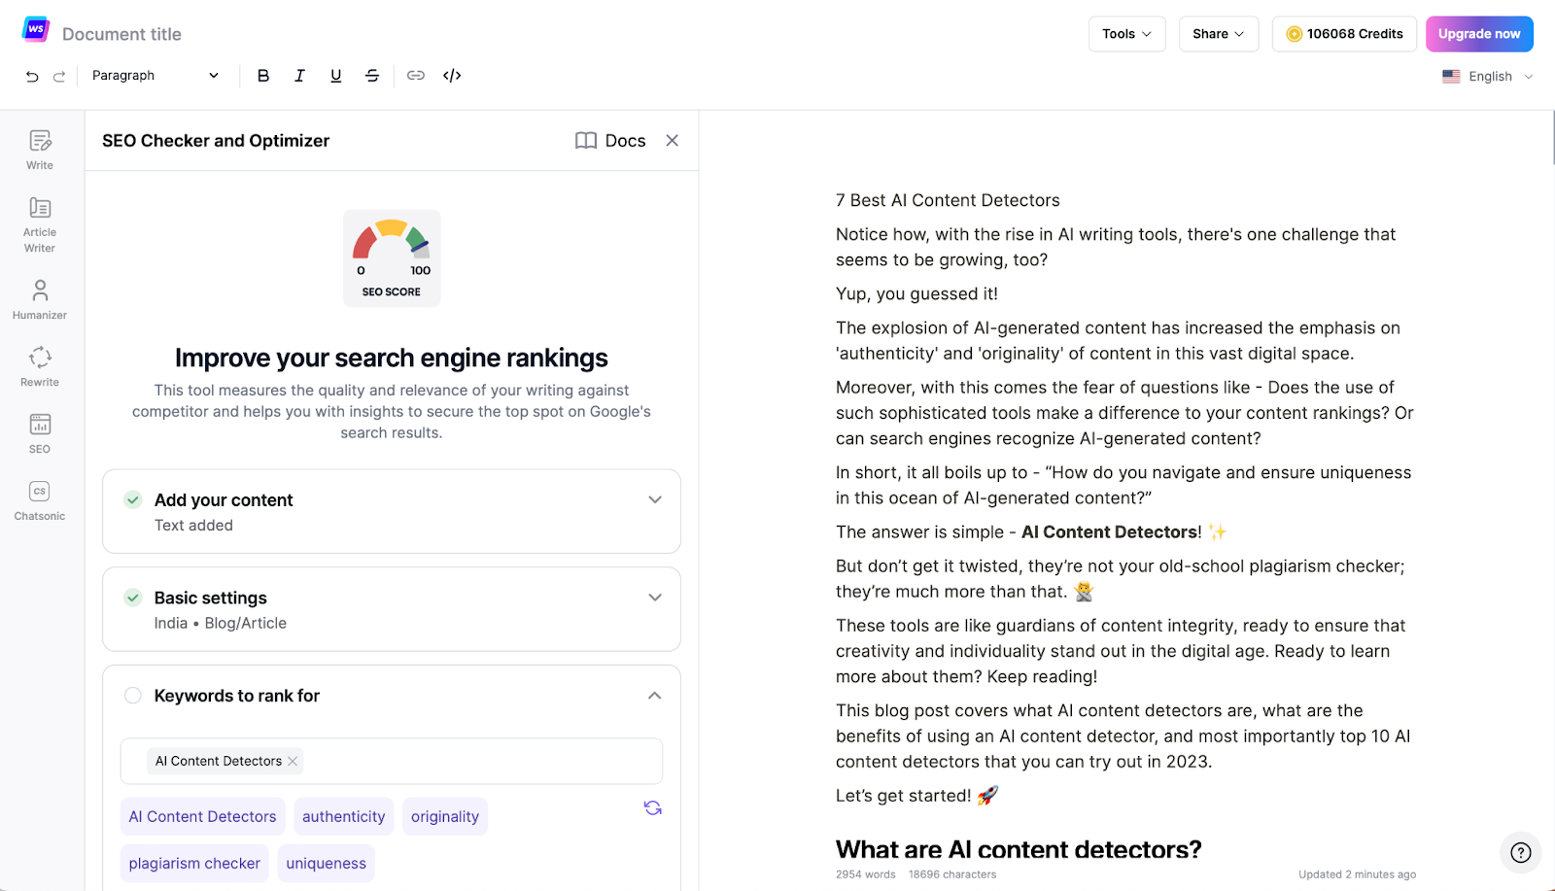Open the Rewrite tool
This screenshot has height=891, width=1555.
click(39, 365)
